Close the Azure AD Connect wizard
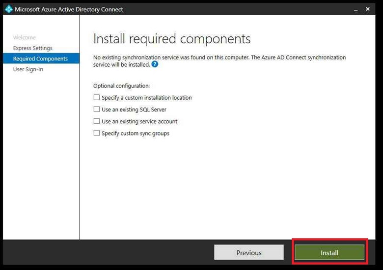The width and height of the screenshot is (383, 270). pos(368,9)
